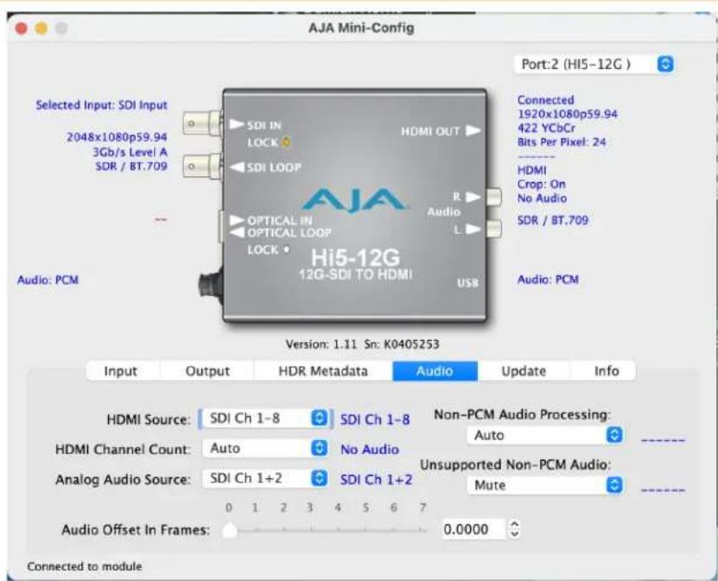Click the OPTICAL IN arrow label
This screenshot has height=581, width=718.
[x=270, y=220]
